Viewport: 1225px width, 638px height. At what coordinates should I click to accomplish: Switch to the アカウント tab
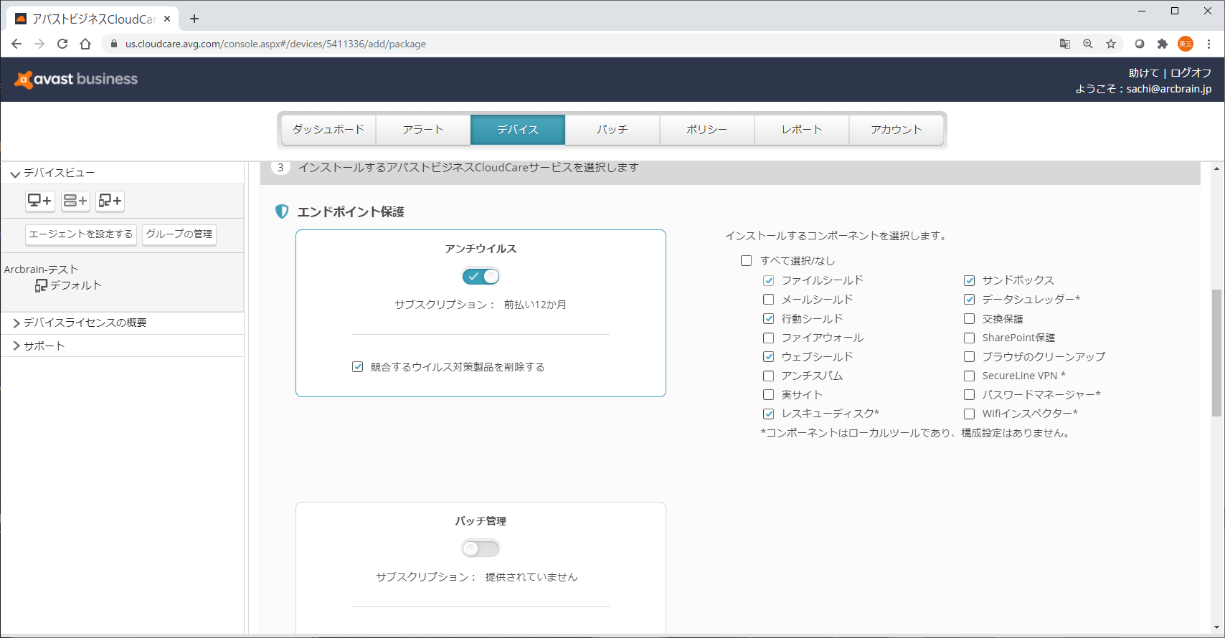pyautogui.click(x=897, y=130)
